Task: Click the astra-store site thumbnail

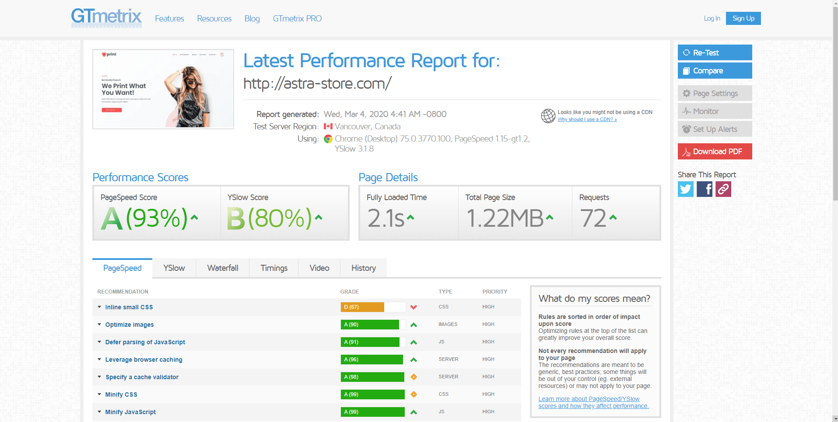Action: pyautogui.click(x=163, y=89)
